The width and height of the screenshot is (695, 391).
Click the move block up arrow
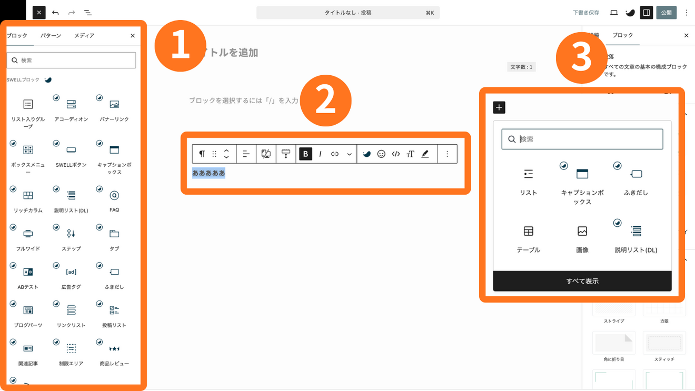pyautogui.click(x=226, y=151)
